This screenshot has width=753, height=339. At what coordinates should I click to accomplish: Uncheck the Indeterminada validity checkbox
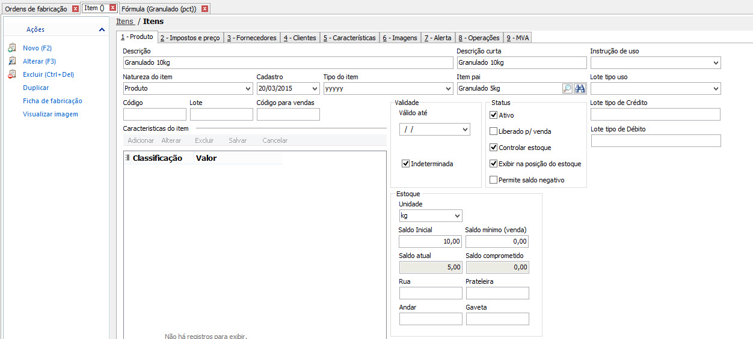pos(406,164)
